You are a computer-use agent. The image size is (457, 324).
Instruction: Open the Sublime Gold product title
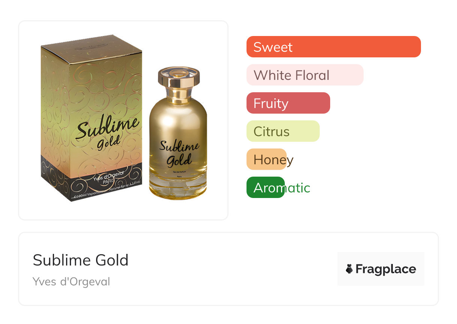pos(81,260)
